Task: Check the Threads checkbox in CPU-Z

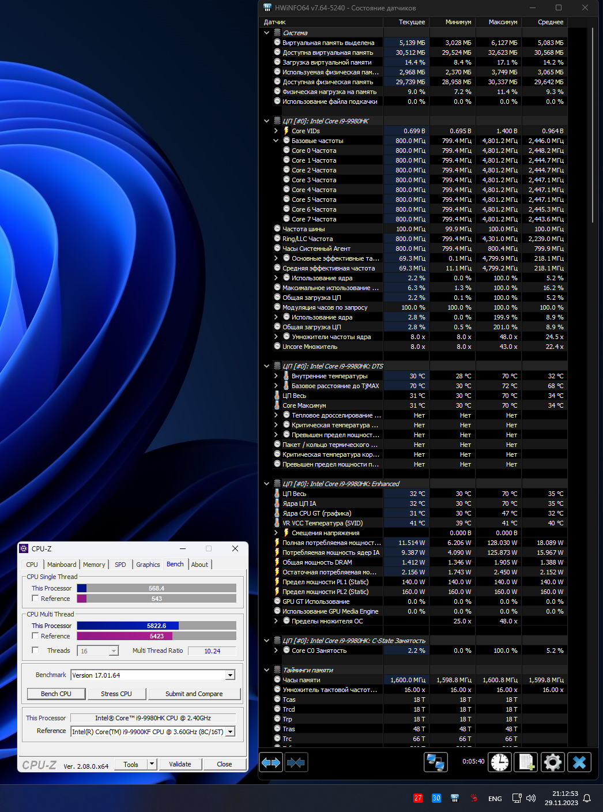Action: pos(35,651)
